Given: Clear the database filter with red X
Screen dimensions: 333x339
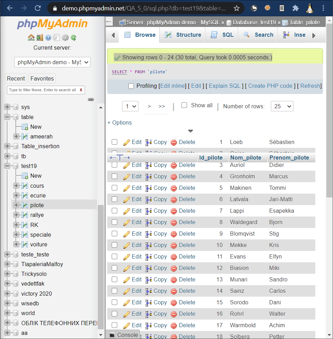Looking at the screenshot, I should click(81, 90).
